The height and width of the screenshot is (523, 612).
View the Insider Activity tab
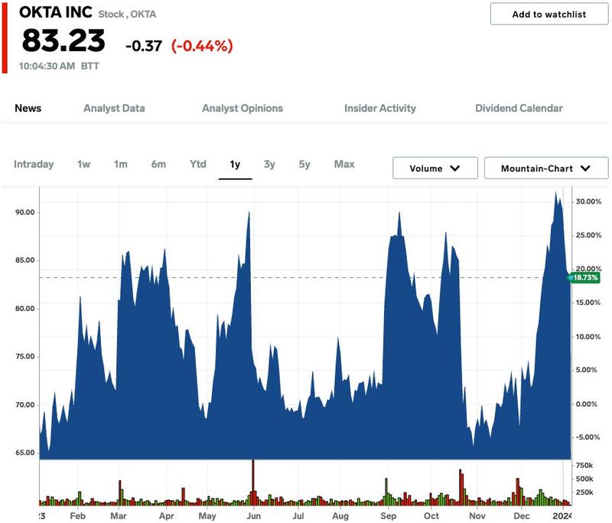[380, 108]
